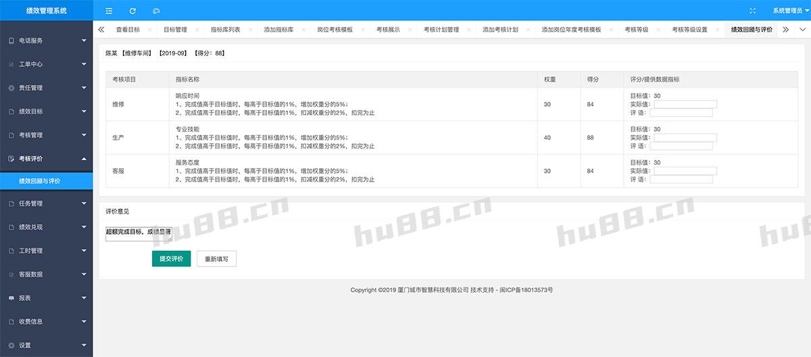Toggle the sidebar collapse icon
Image resolution: width=811 pixels, height=357 pixels.
click(109, 11)
